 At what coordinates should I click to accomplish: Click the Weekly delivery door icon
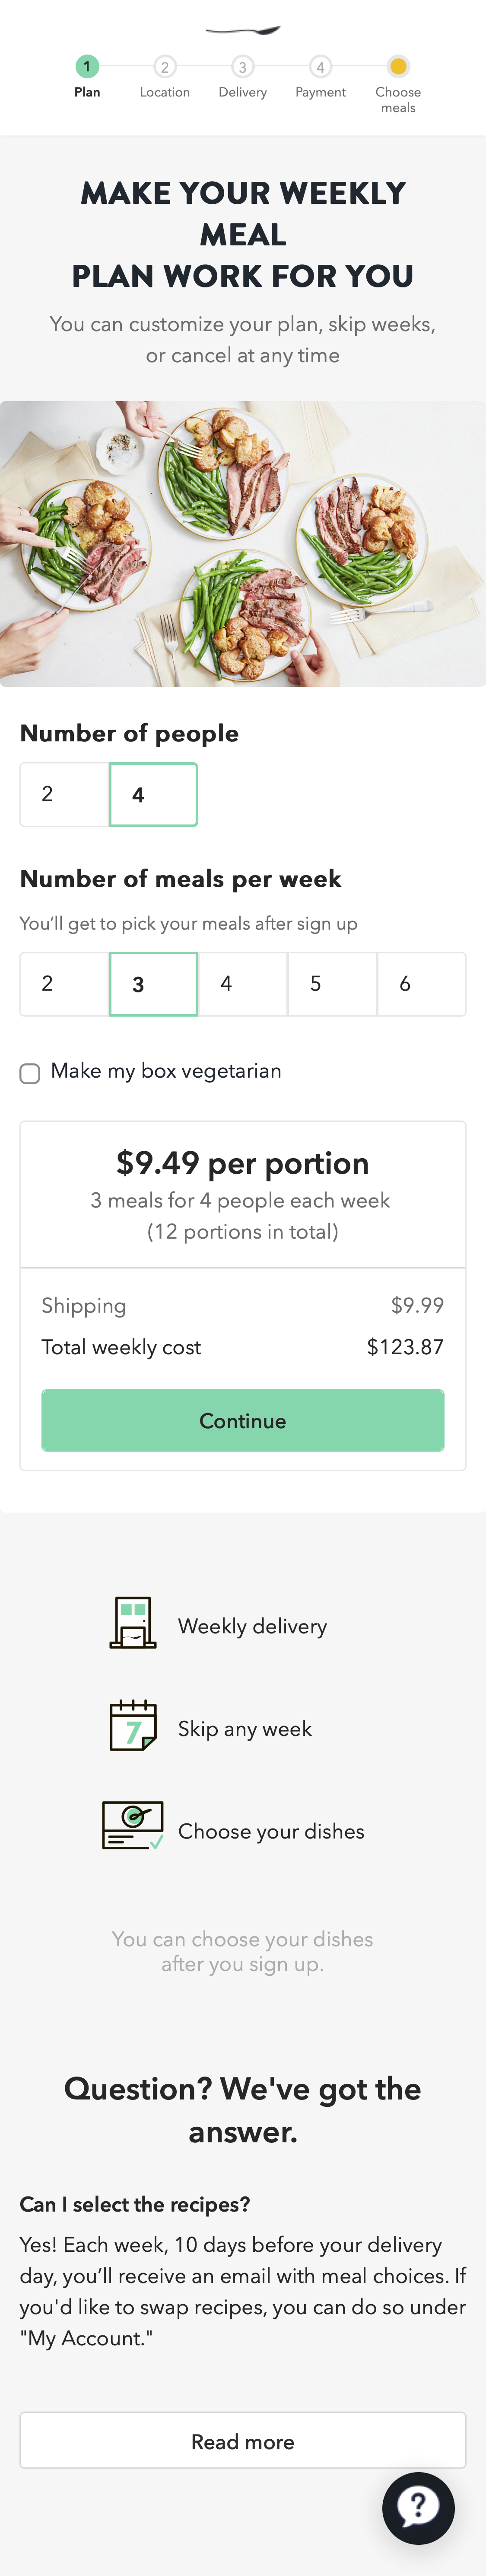coord(133,1622)
